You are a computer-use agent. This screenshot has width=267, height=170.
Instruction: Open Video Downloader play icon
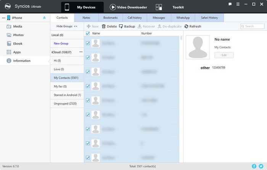[113, 7]
